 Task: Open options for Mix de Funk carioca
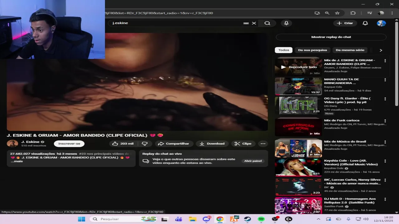(x=385, y=121)
